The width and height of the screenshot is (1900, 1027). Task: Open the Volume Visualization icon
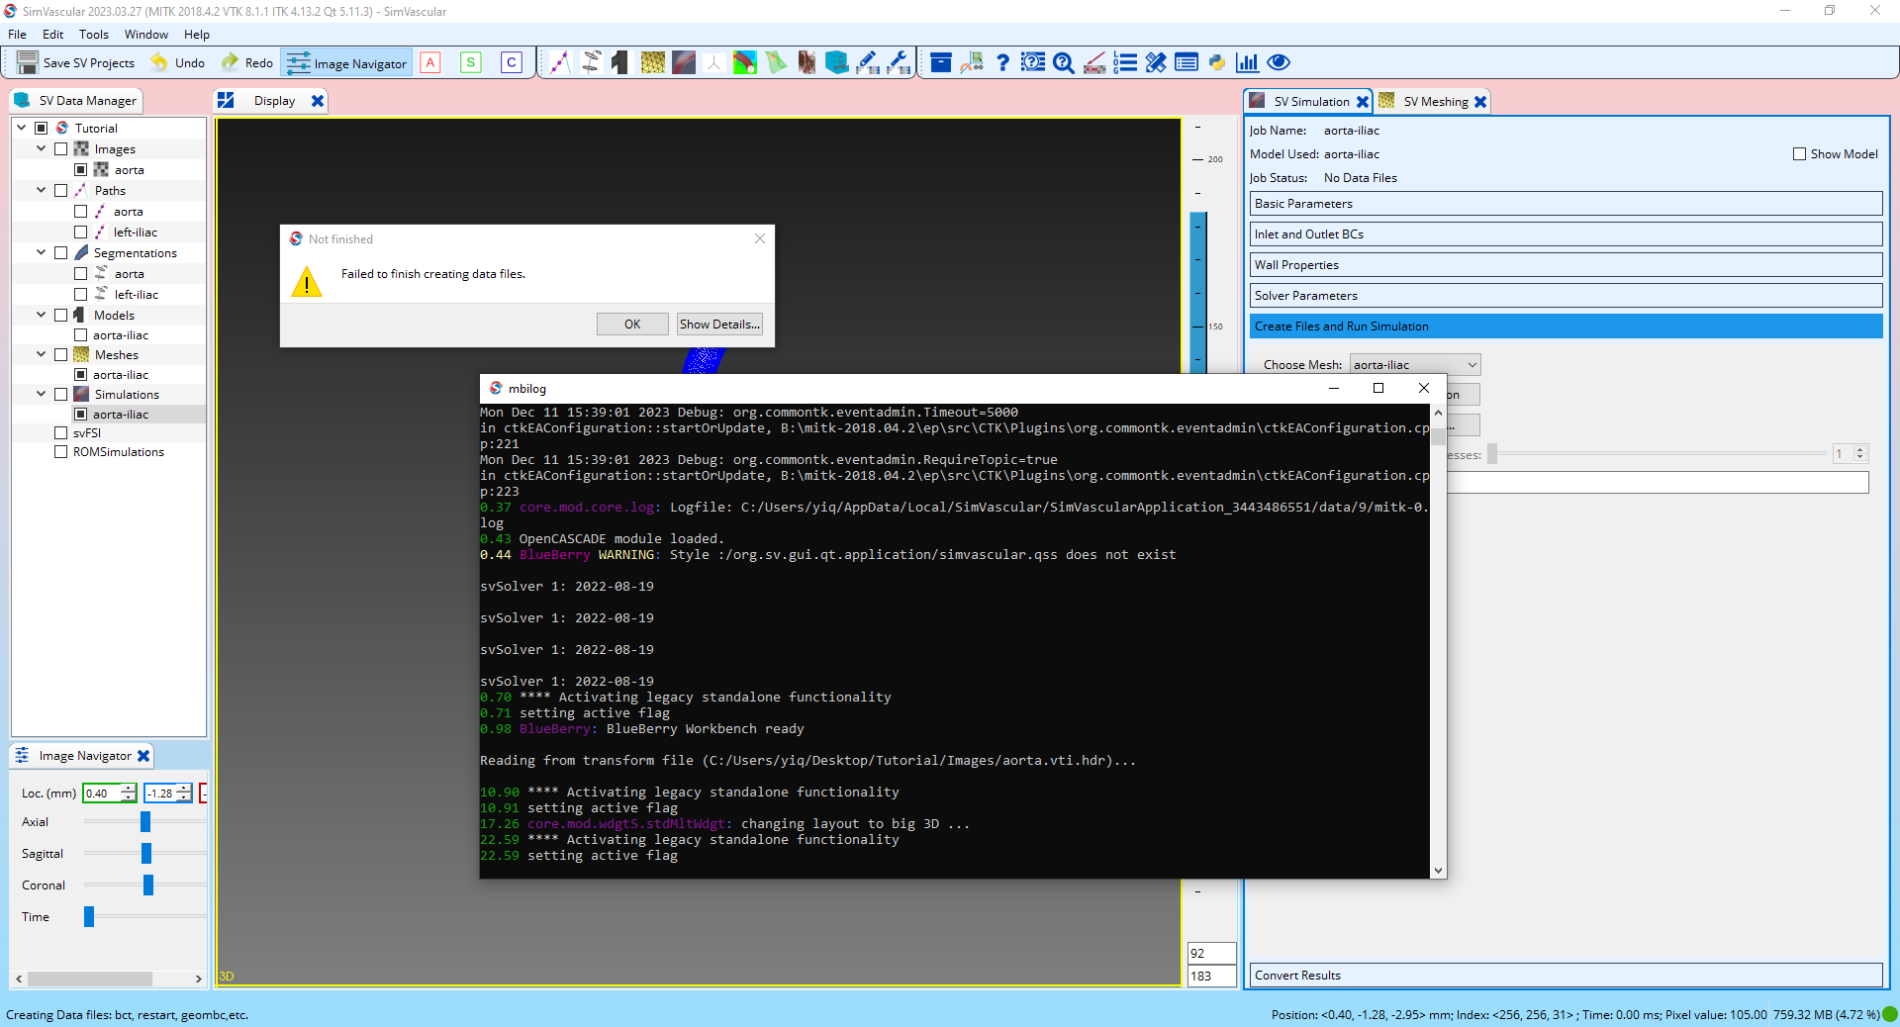pyautogui.click(x=807, y=62)
